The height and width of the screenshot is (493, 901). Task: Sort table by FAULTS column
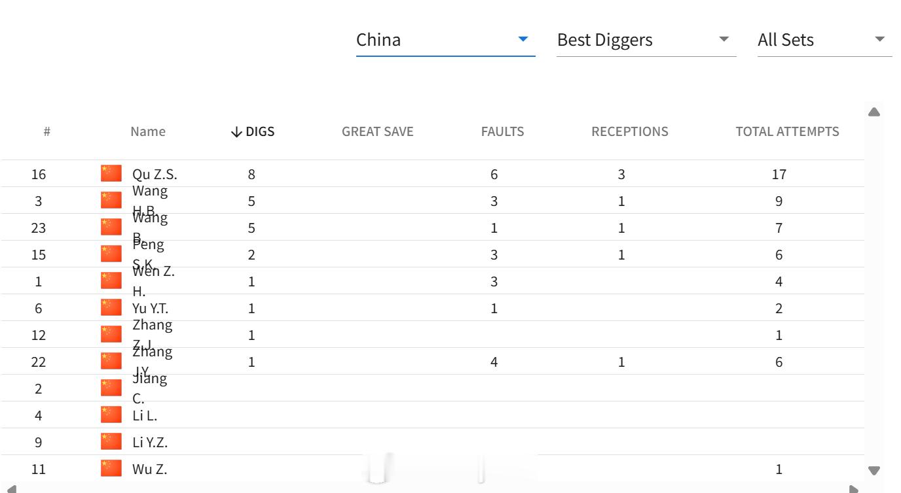502,131
